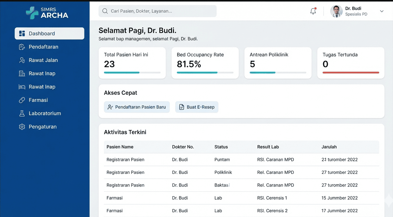Open the Tugas Tertunda card
Image resolution: width=393 pixels, height=217 pixels.
[351, 63]
